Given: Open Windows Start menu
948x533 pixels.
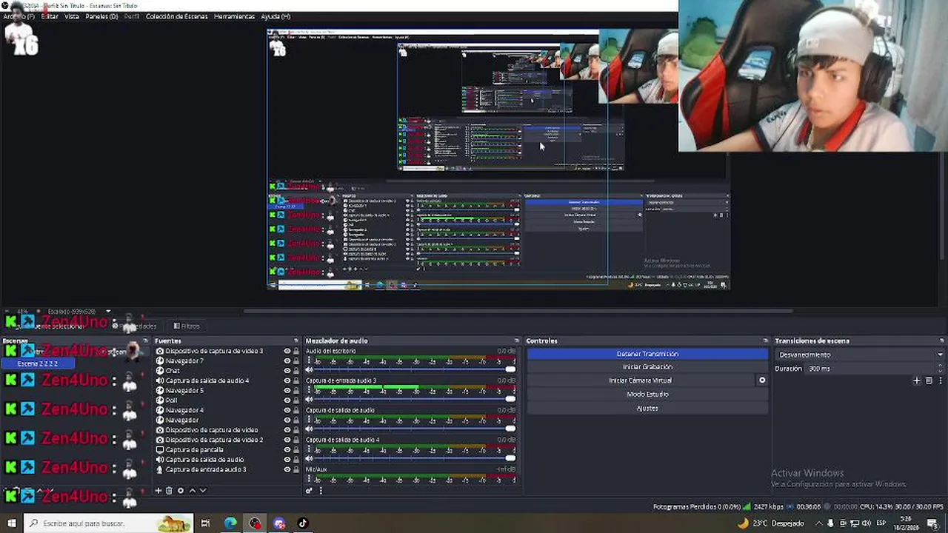Looking at the screenshot, I should click(11, 523).
